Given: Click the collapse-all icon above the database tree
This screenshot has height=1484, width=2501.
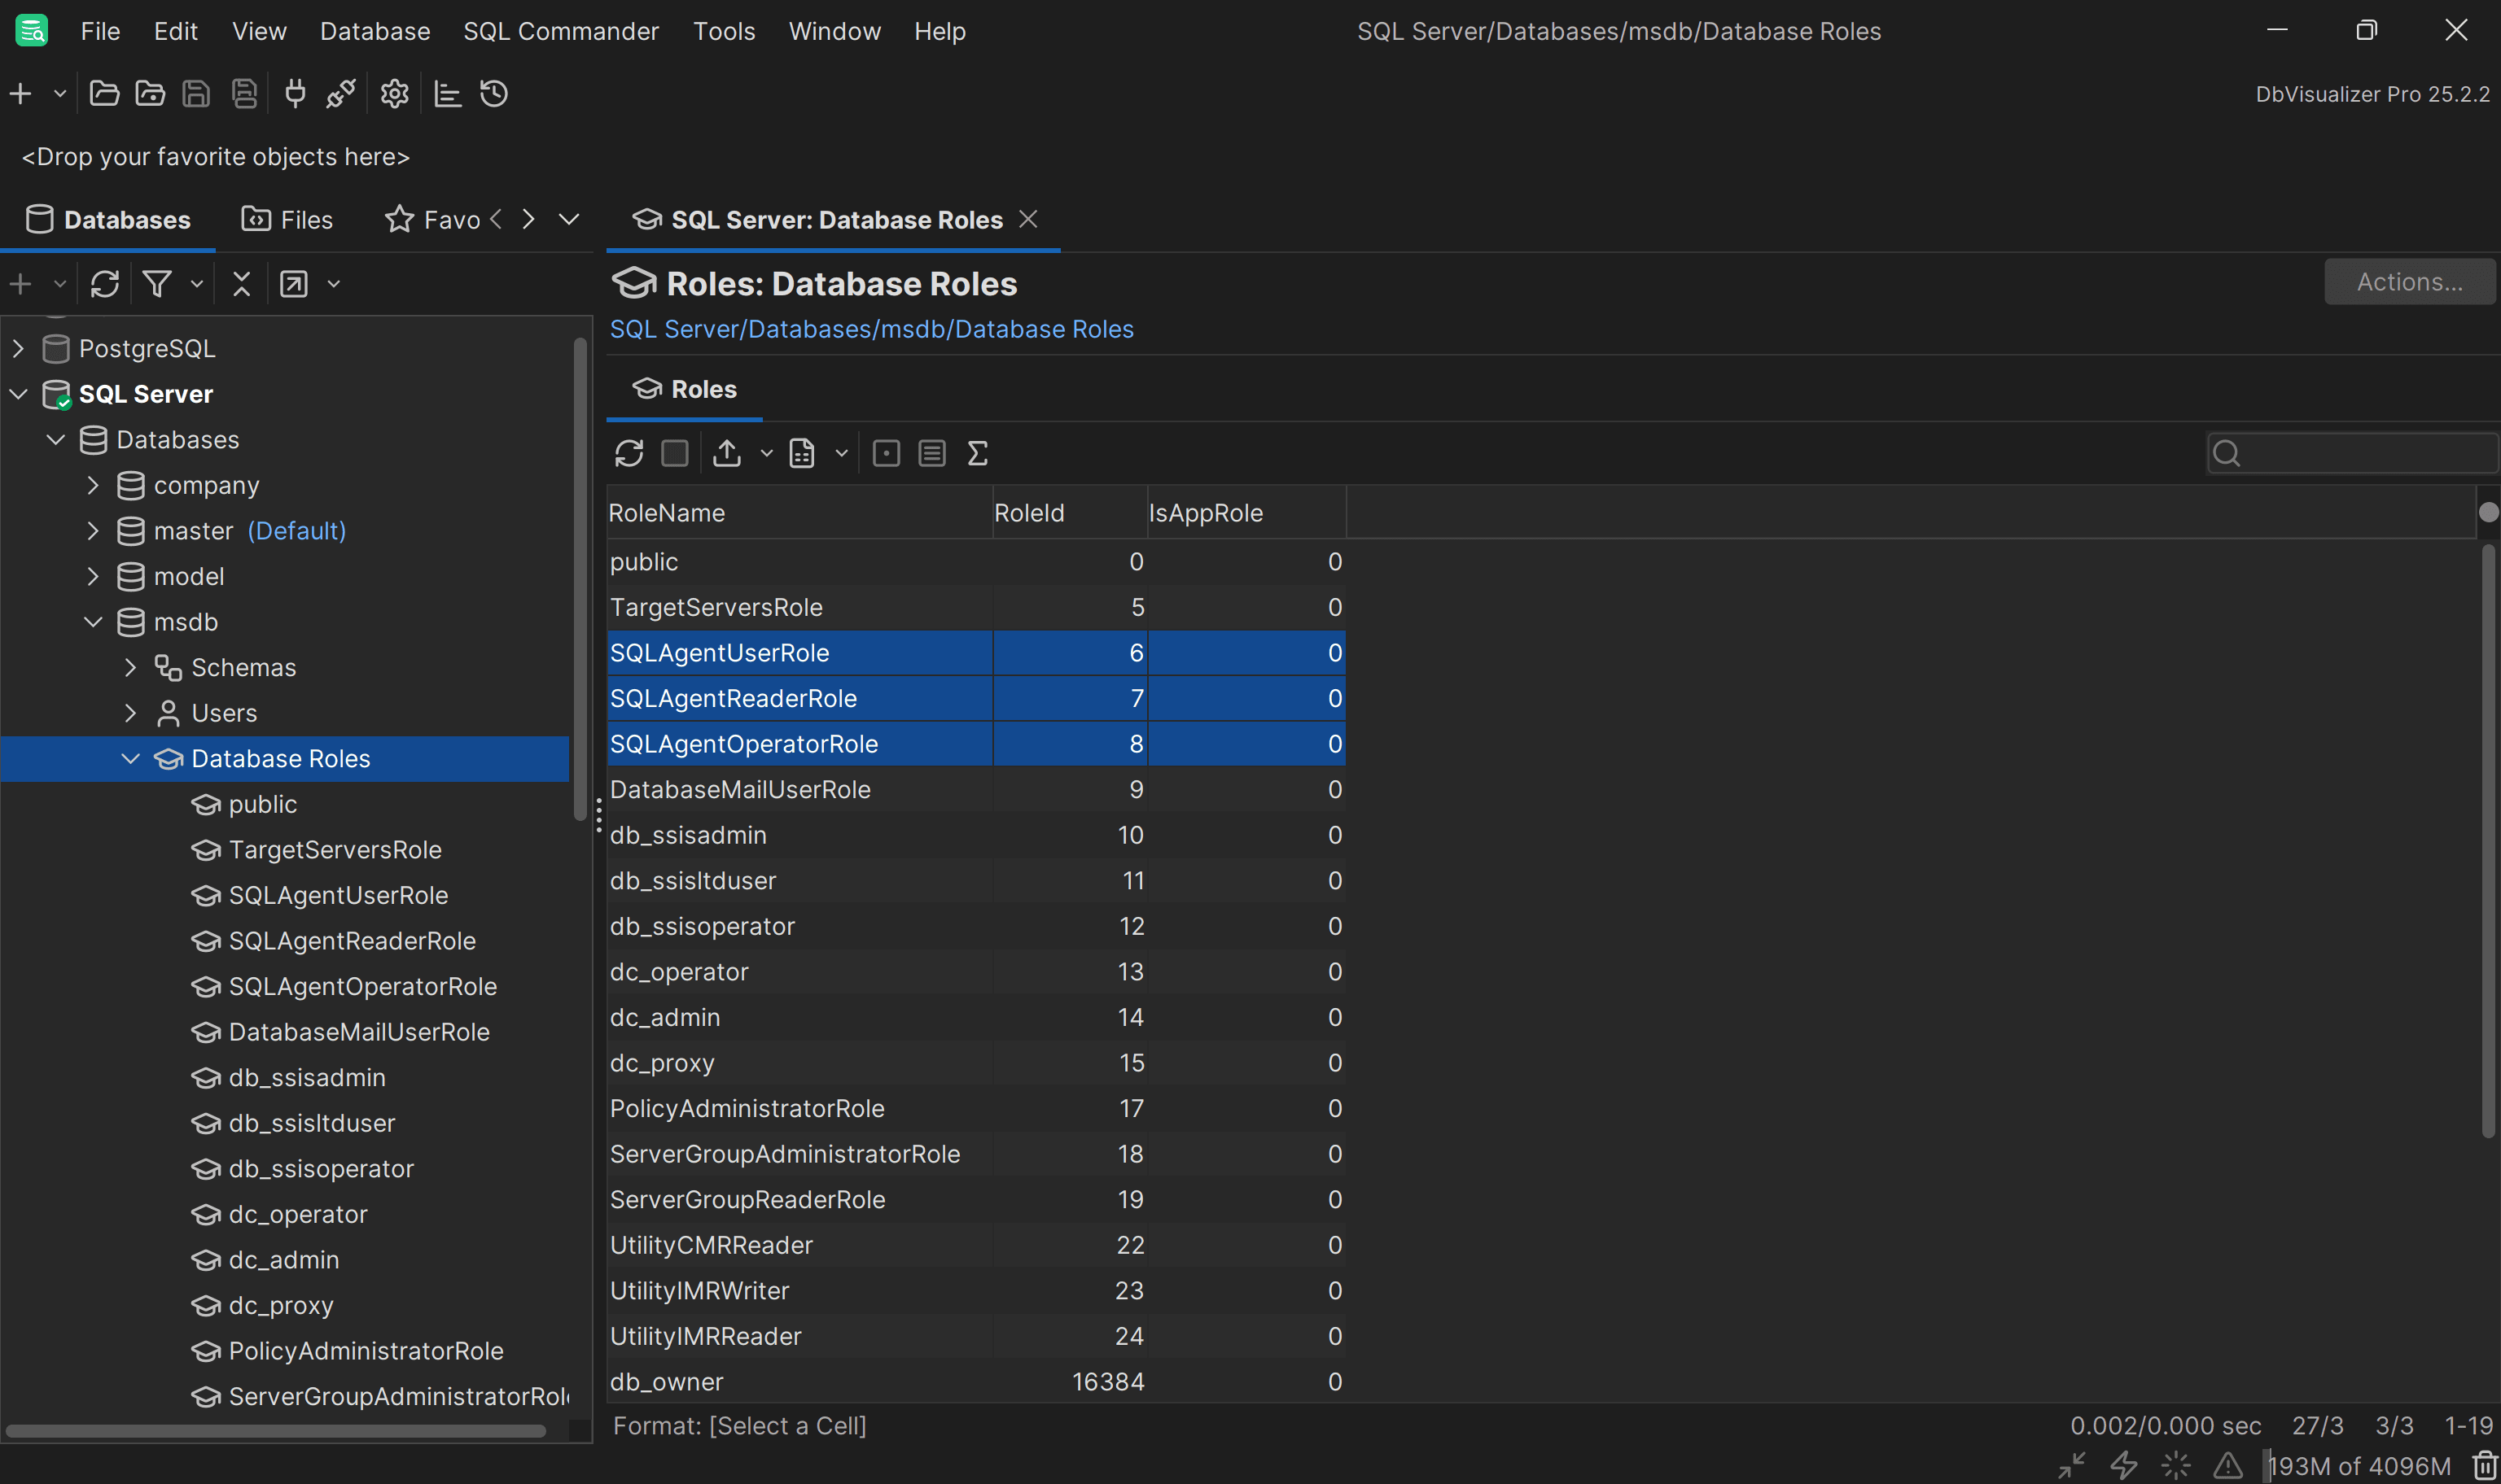Looking at the screenshot, I should [x=241, y=284].
